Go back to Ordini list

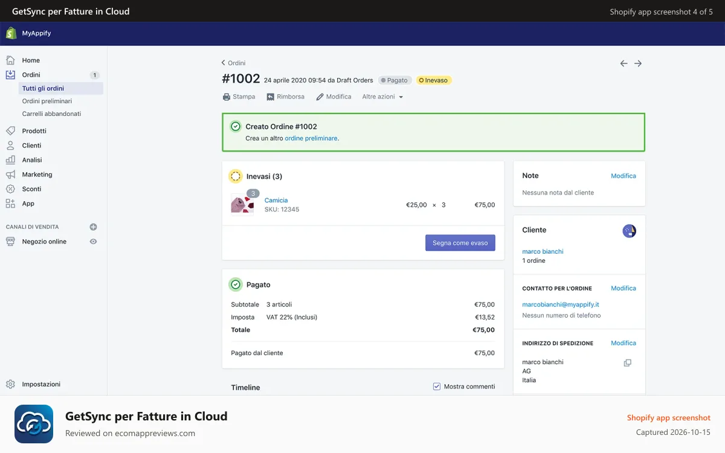(233, 63)
